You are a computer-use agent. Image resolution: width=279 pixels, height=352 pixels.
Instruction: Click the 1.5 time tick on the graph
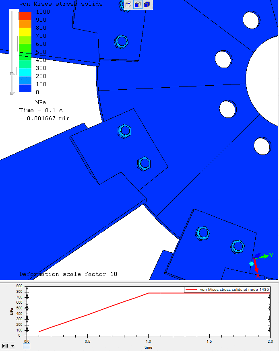[x=209, y=342]
